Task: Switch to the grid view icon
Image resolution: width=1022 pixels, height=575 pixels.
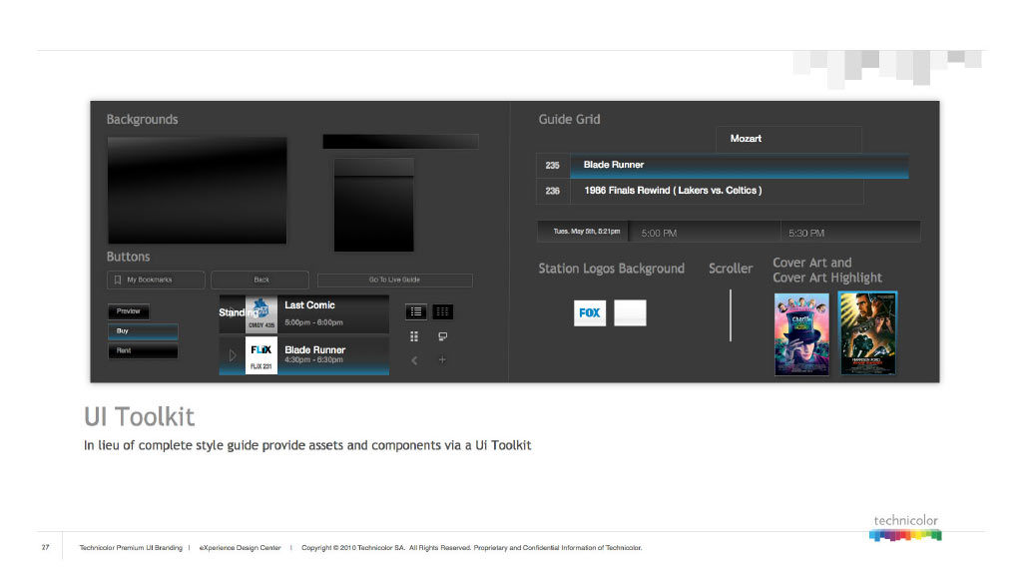Action: 442,312
